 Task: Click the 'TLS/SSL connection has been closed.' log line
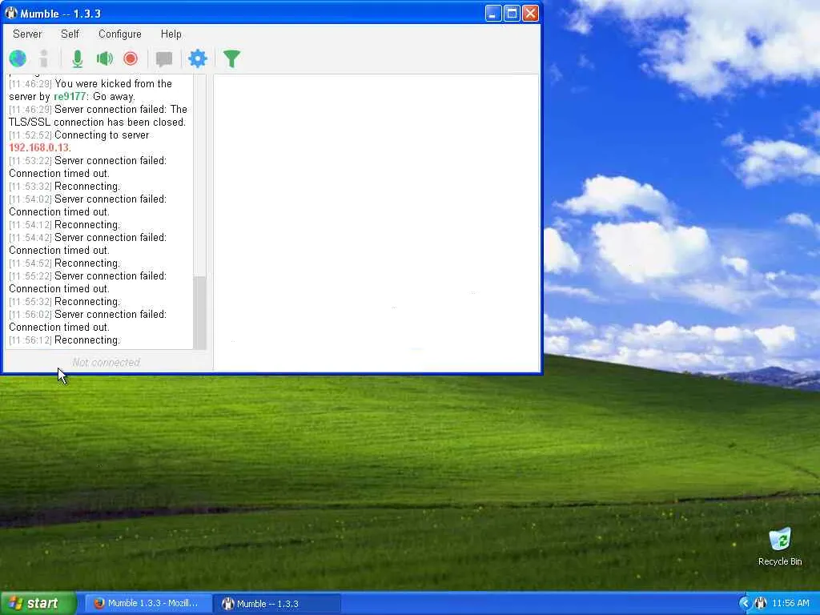coord(97,123)
